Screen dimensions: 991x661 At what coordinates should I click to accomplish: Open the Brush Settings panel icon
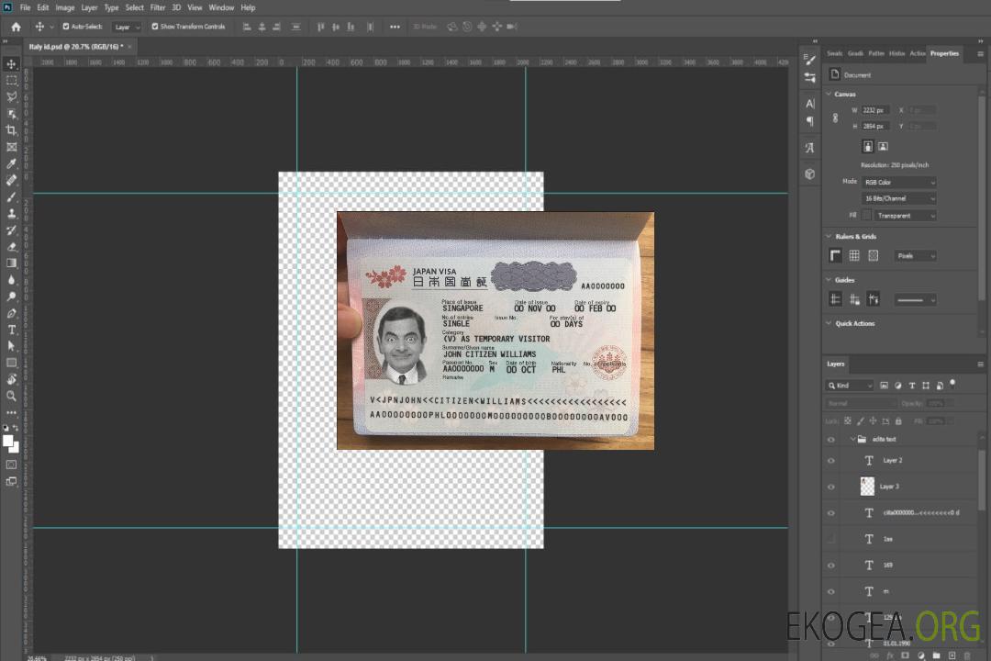[810, 60]
